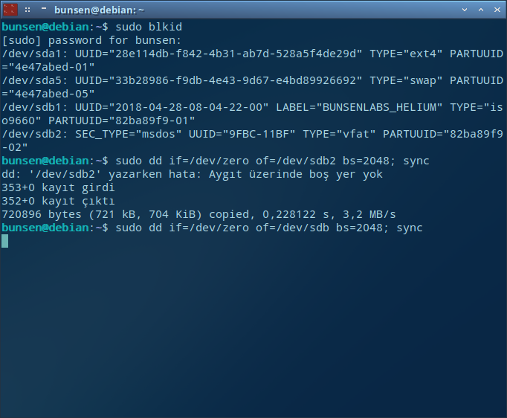507x418 pixels.
Task: Place cursor at the terminal block cursor
Action: (x=5, y=241)
